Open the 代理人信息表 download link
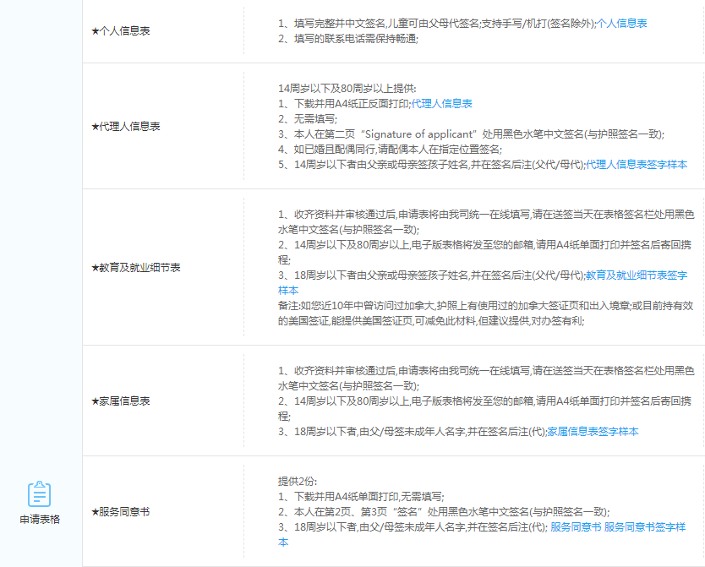The height and width of the screenshot is (567, 705). (441, 103)
